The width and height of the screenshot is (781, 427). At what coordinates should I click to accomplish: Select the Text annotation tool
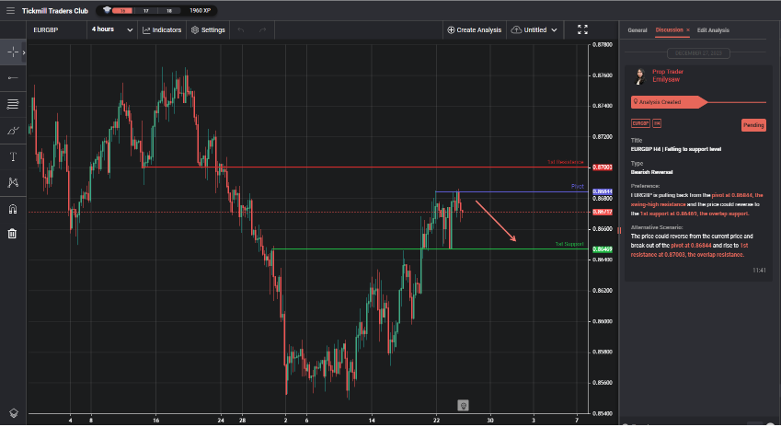pyautogui.click(x=13, y=156)
